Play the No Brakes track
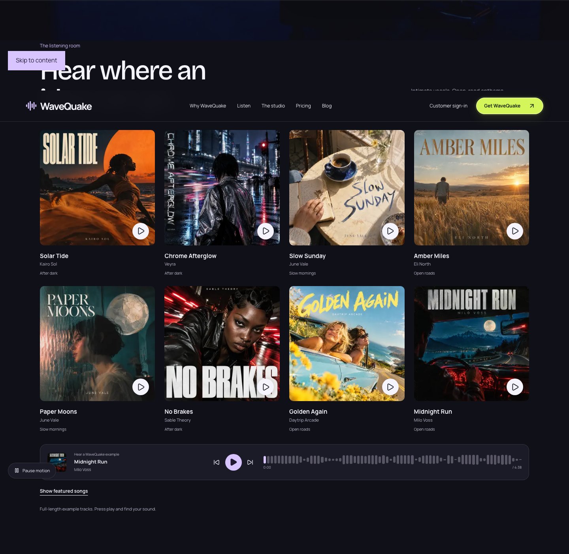This screenshot has width=569, height=554. pyautogui.click(x=266, y=387)
